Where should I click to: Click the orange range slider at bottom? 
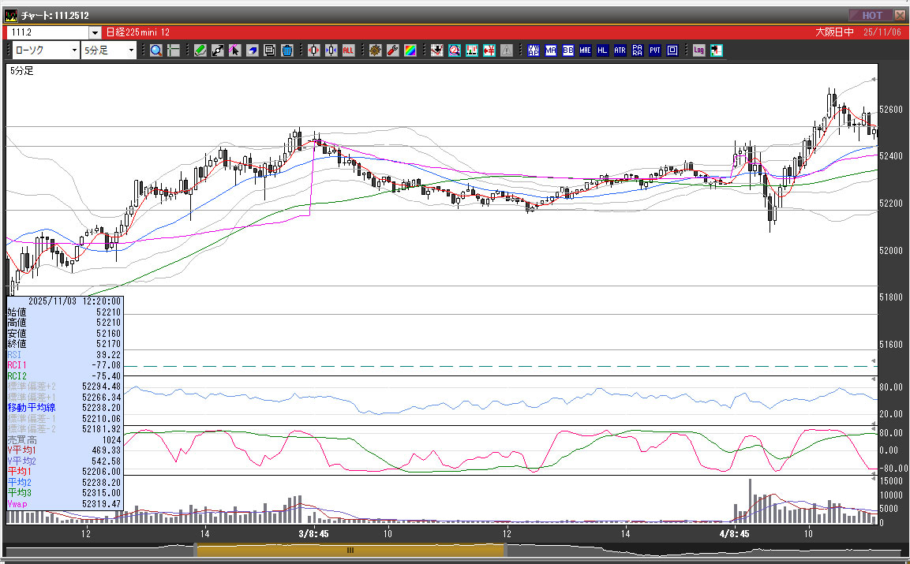(x=350, y=551)
